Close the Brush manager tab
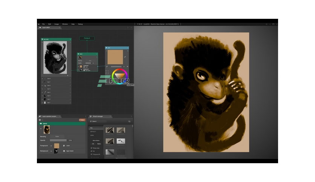315x182 pixels. coord(110,117)
